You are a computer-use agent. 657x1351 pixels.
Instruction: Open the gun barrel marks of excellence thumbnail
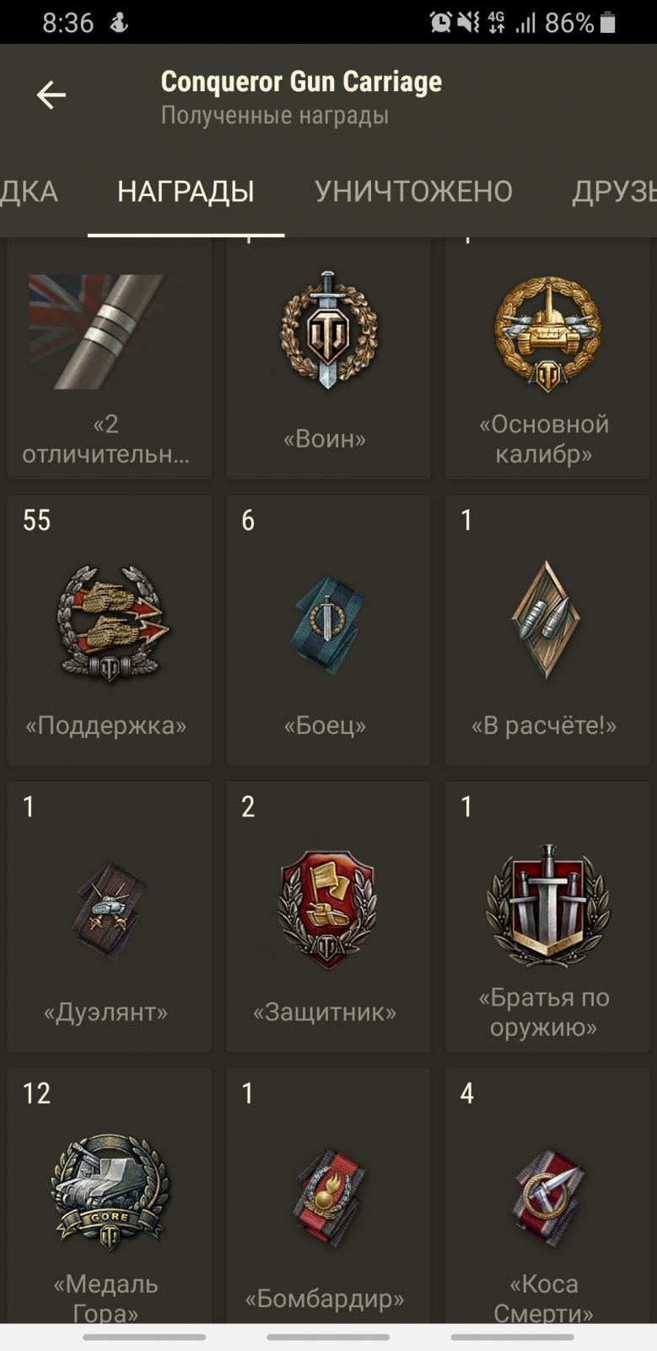(x=97, y=331)
